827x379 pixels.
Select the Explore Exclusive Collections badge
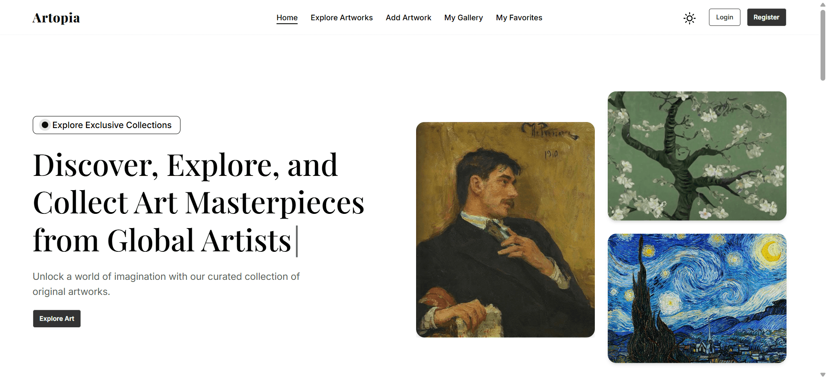[x=112, y=125]
